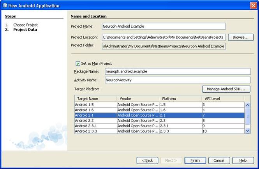
Task: Select Android 1.6 target row
Action: point(95,110)
